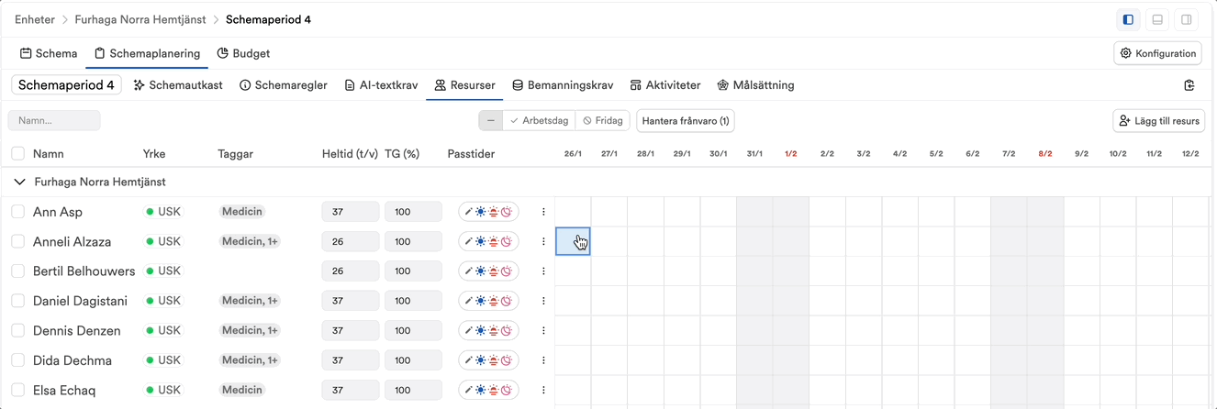
Task: Click the clipboard icon at the far right of the sub-tab bar
Action: pyautogui.click(x=1189, y=85)
